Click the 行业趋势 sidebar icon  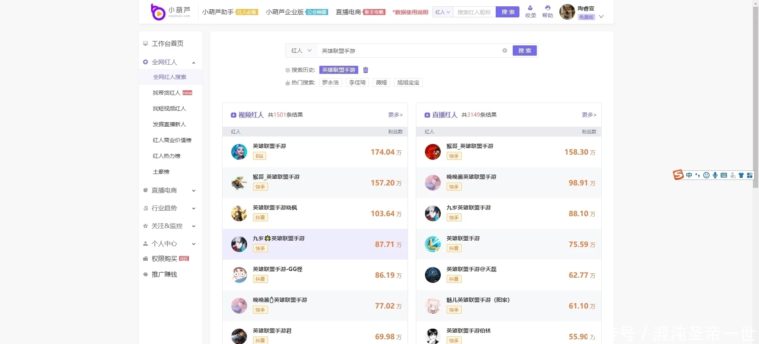[145, 208]
